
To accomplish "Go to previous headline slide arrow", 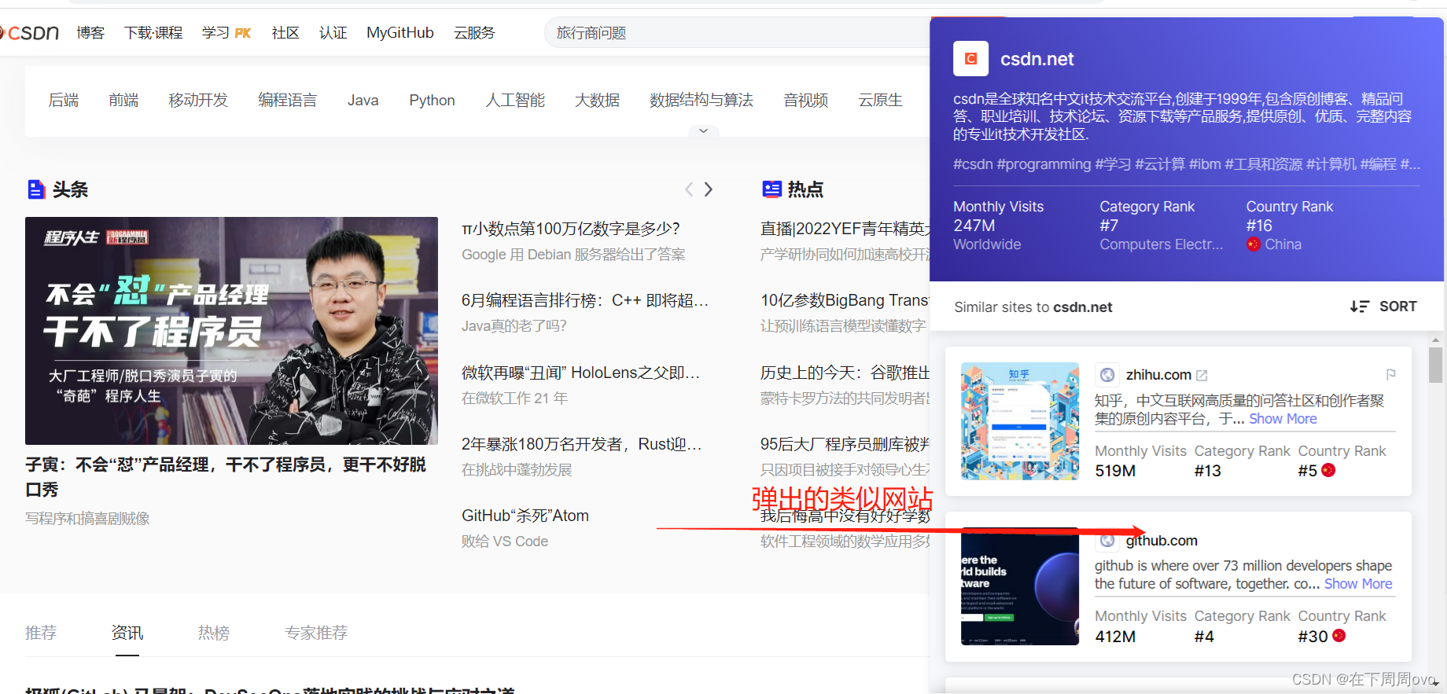I will coord(689,189).
